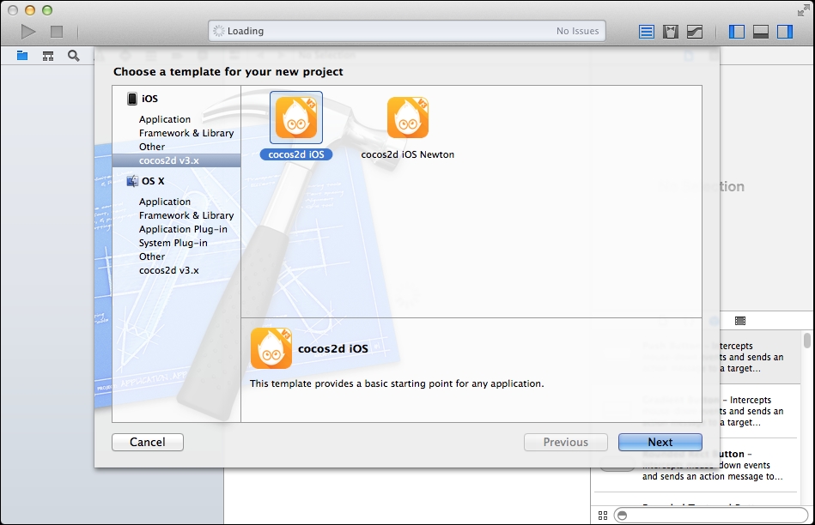Select the cocos2d iOS template
This screenshot has height=525, width=815.
tap(296, 125)
